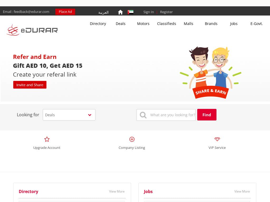The image size is (270, 202).
Task: Click the diamond VIP Service icon
Action: coord(217,139)
